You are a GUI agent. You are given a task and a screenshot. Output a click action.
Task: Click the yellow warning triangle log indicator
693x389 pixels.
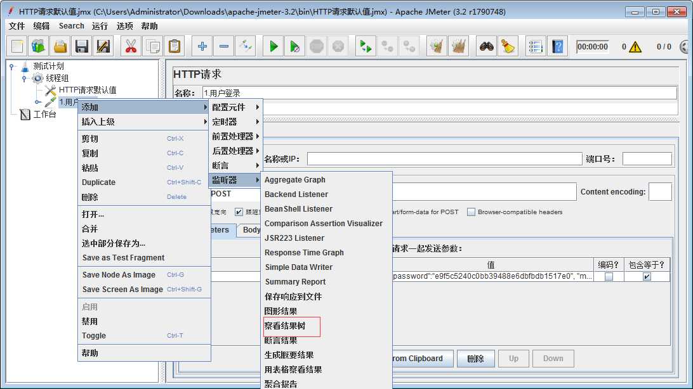[x=635, y=47]
